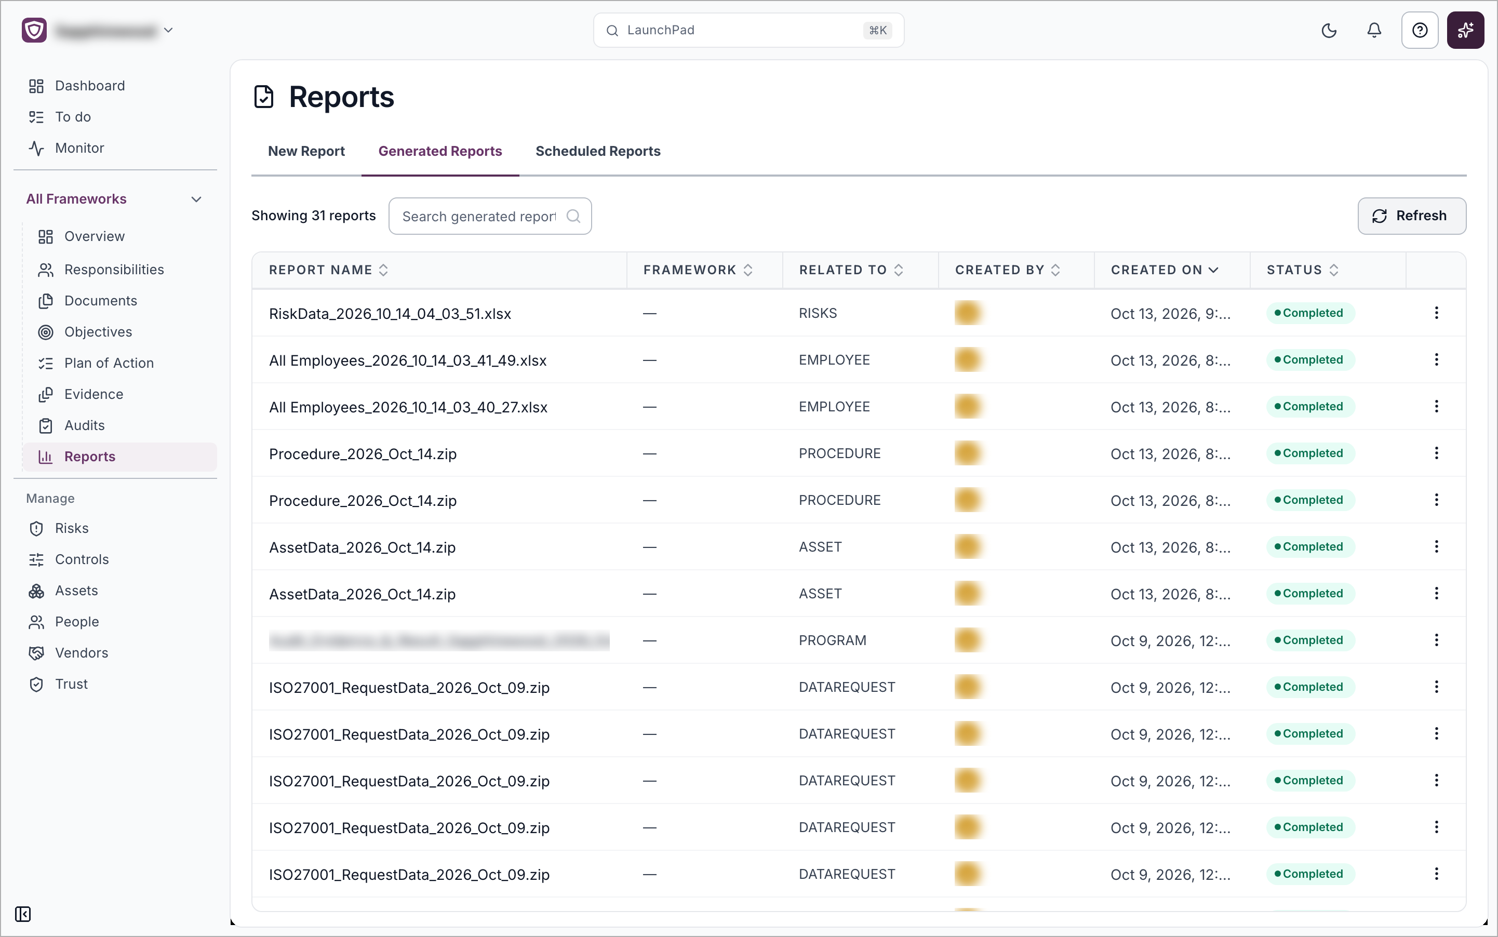
Task: Open Controls under Manage
Action: (82, 559)
